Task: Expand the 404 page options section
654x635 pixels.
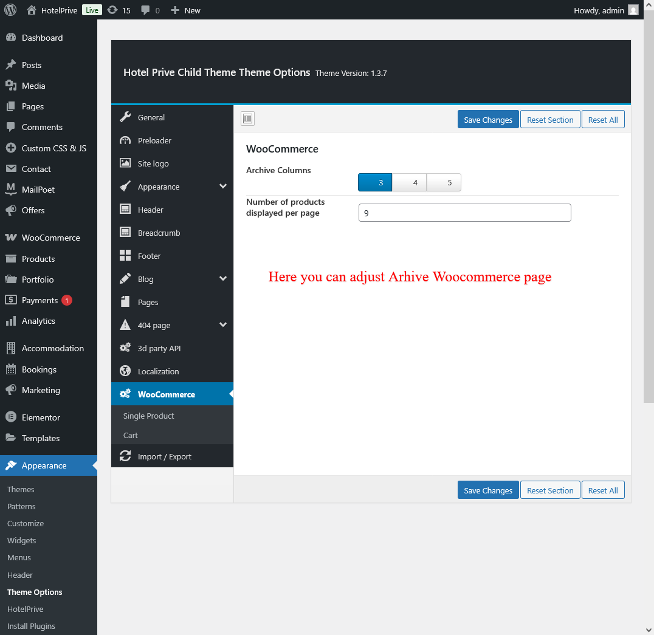Action: (x=222, y=325)
